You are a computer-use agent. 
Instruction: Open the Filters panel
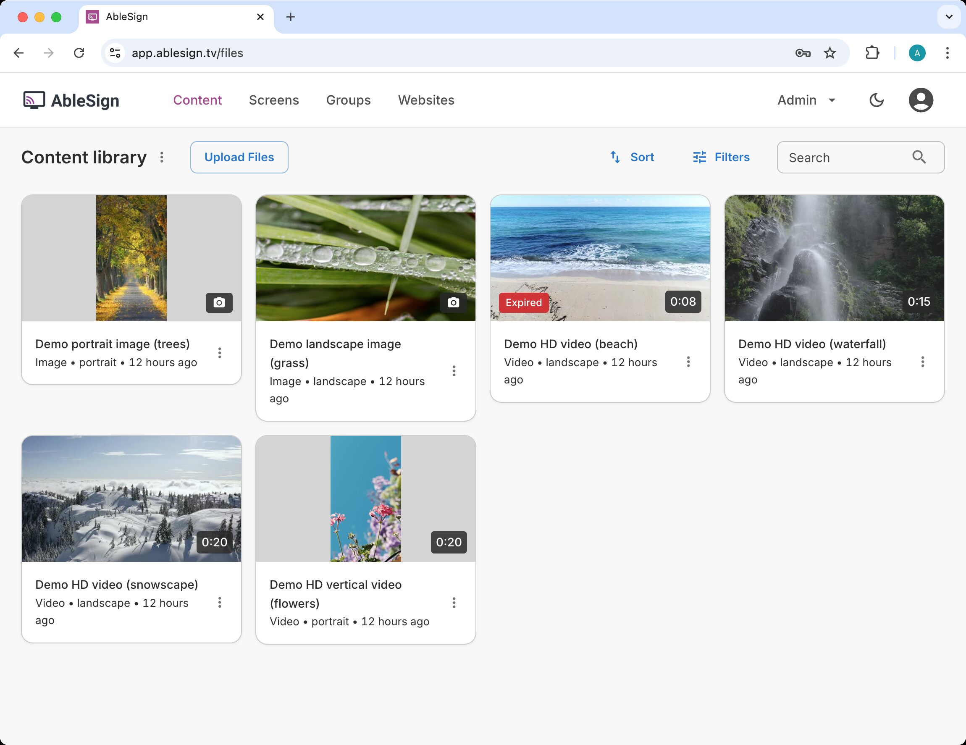721,157
